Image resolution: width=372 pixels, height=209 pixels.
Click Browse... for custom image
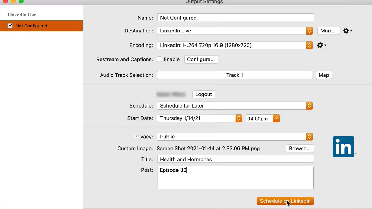(300, 149)
